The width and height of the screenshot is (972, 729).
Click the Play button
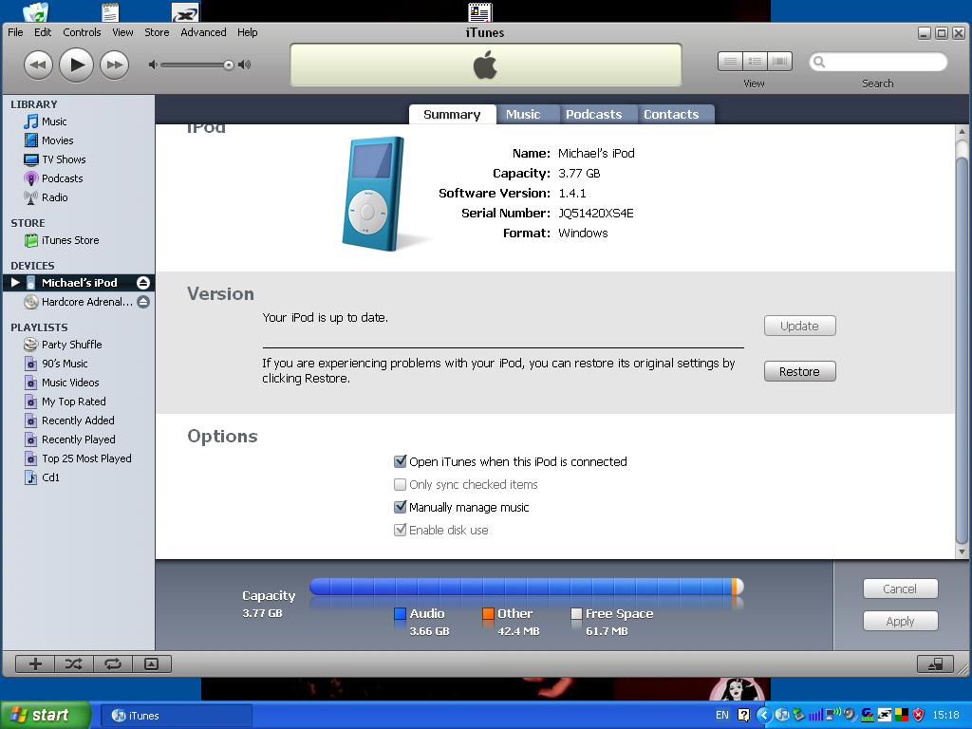coord(76,65)
